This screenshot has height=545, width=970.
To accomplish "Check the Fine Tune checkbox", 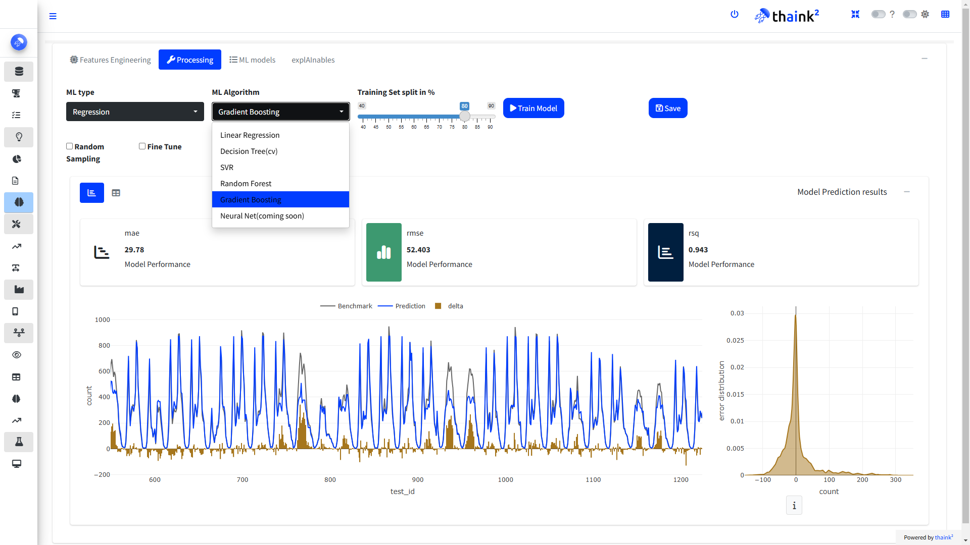I will (x=142, y=146).
